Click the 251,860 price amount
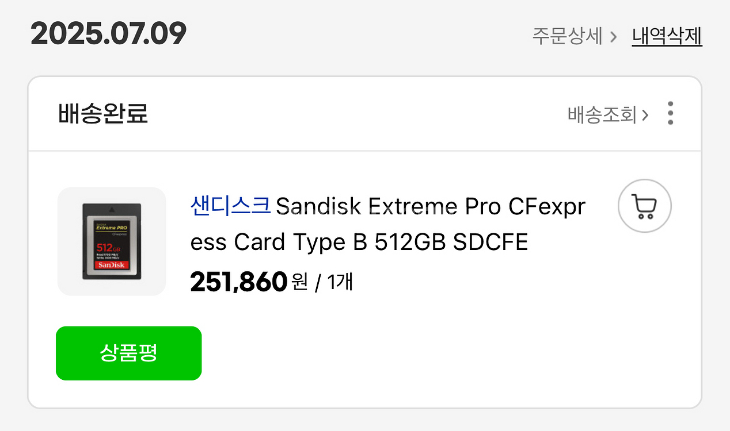Image resolution: width=730 pixels, height=431 pixels. [238, 282]
